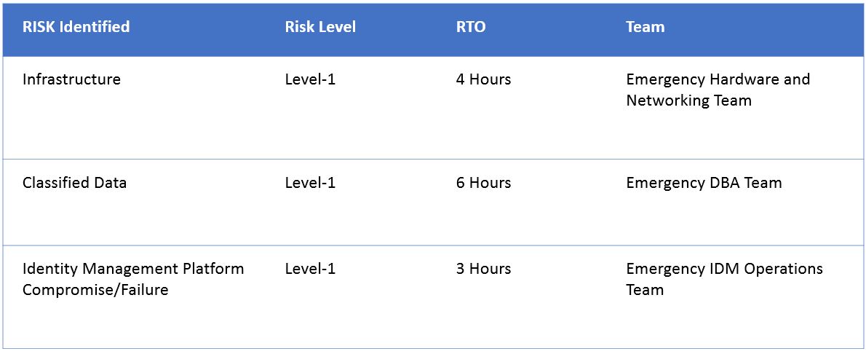Select the "Identity Management Platform" text line
866x362 pixels.
[133, 269]
